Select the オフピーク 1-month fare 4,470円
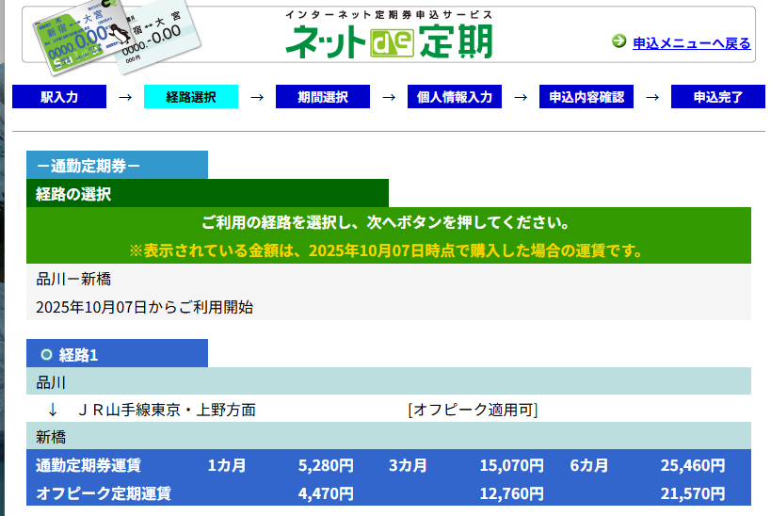Image resolution: width=771 pixels, height=516 pixels. point(325,493)
